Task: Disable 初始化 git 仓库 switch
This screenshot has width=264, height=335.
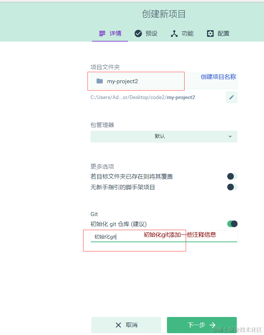Action: click(x=232, y=224)
